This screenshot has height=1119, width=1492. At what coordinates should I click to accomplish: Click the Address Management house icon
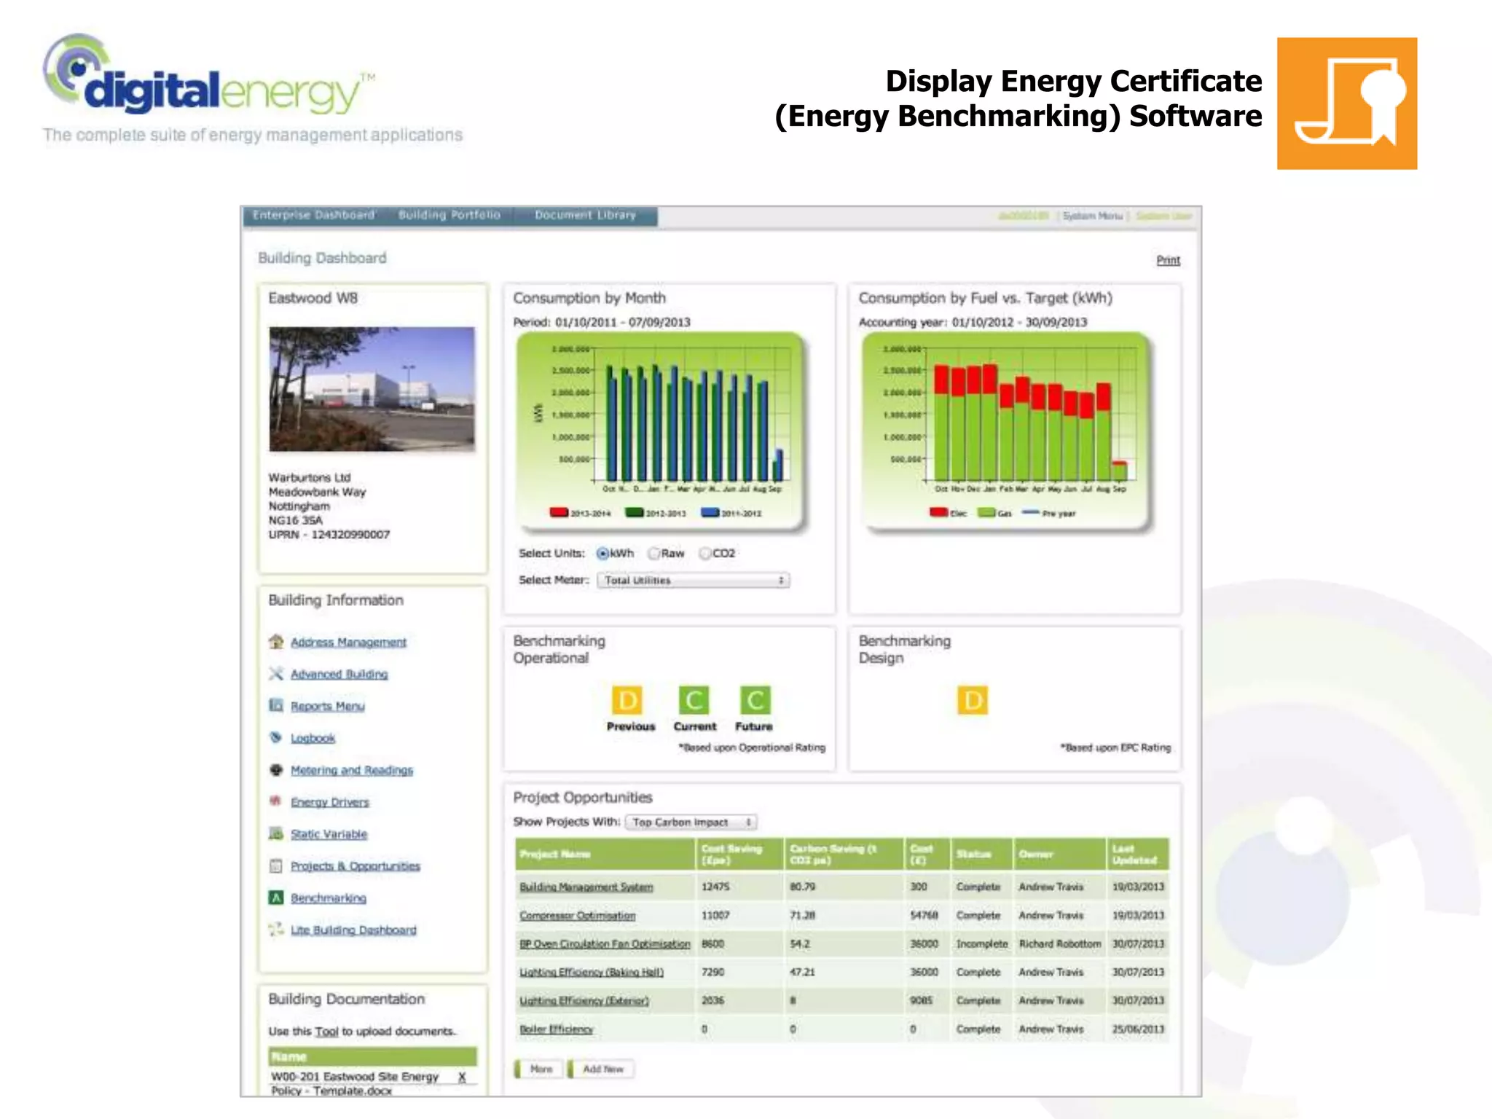[x=276, y=642]
